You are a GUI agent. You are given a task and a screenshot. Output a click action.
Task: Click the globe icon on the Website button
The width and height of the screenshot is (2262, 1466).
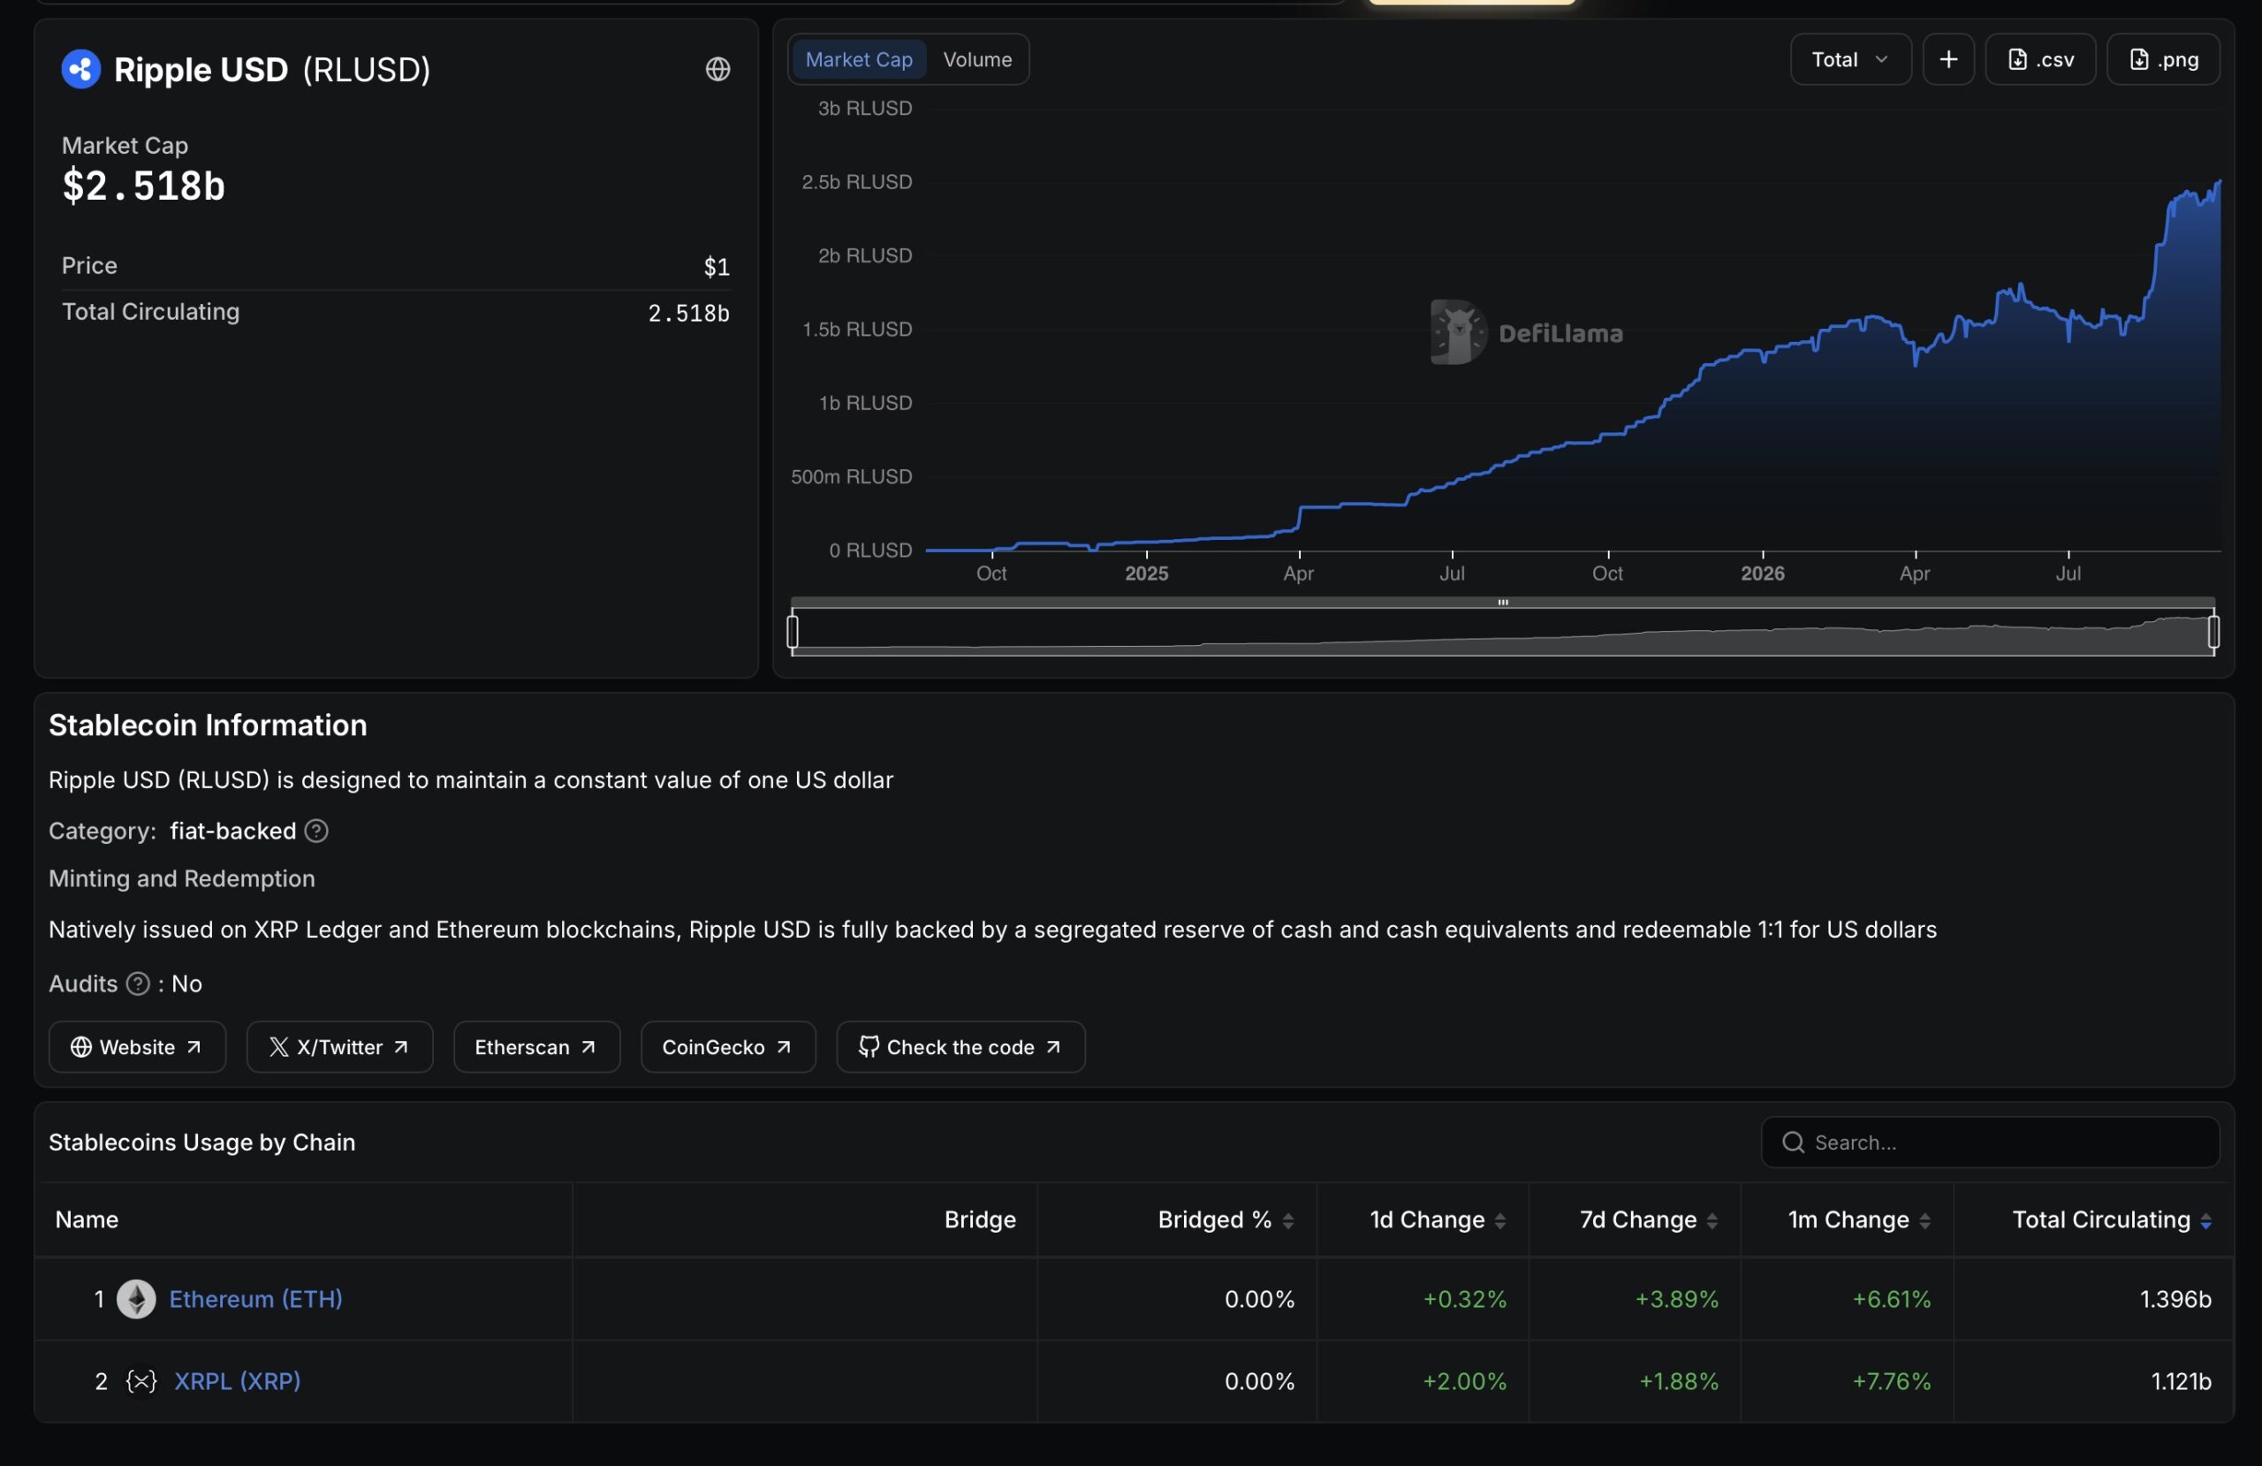(82, 1047)
